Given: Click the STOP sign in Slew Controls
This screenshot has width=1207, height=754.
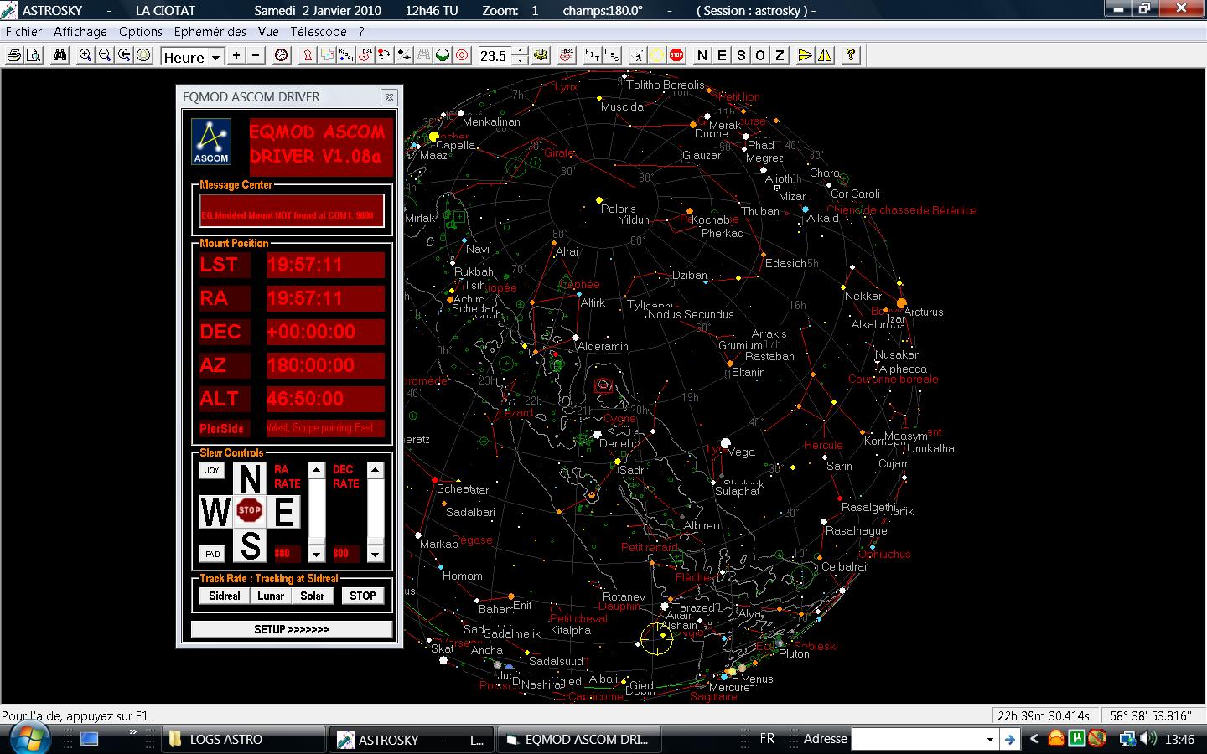Looking at the screenshot, I should (250, 510).
